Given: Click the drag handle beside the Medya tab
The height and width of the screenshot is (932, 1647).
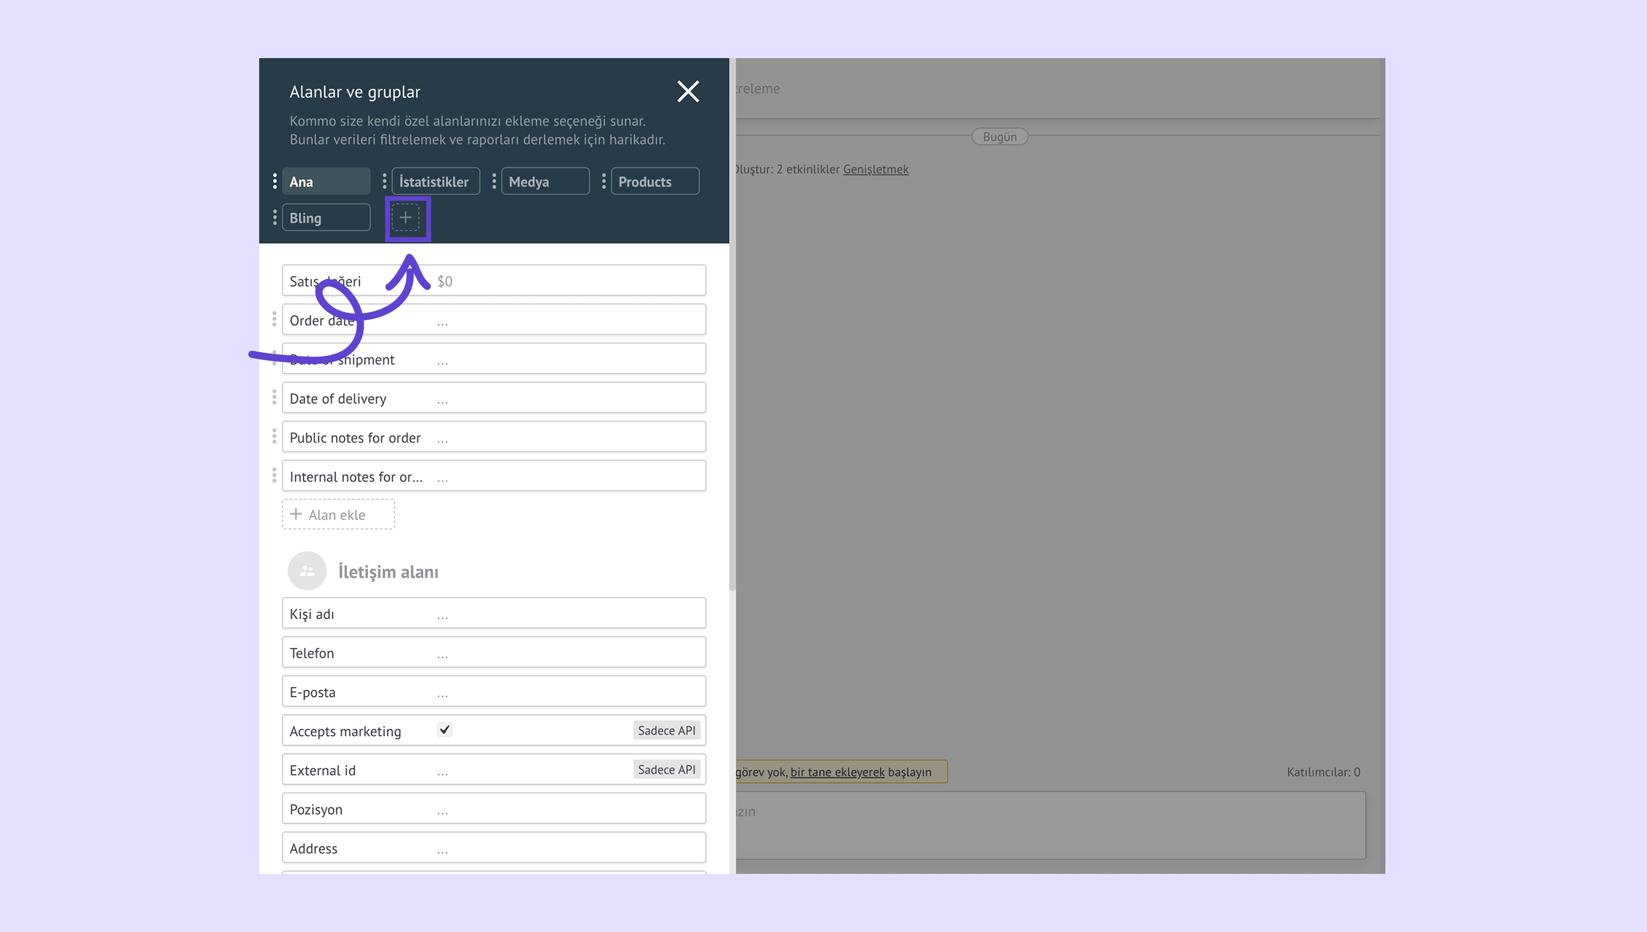Looking at the screenshot, I should 493,181.
